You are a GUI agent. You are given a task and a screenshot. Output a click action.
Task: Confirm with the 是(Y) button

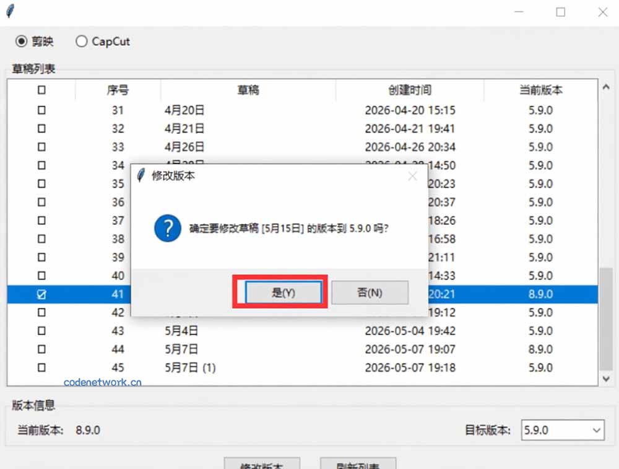[283, 292]
